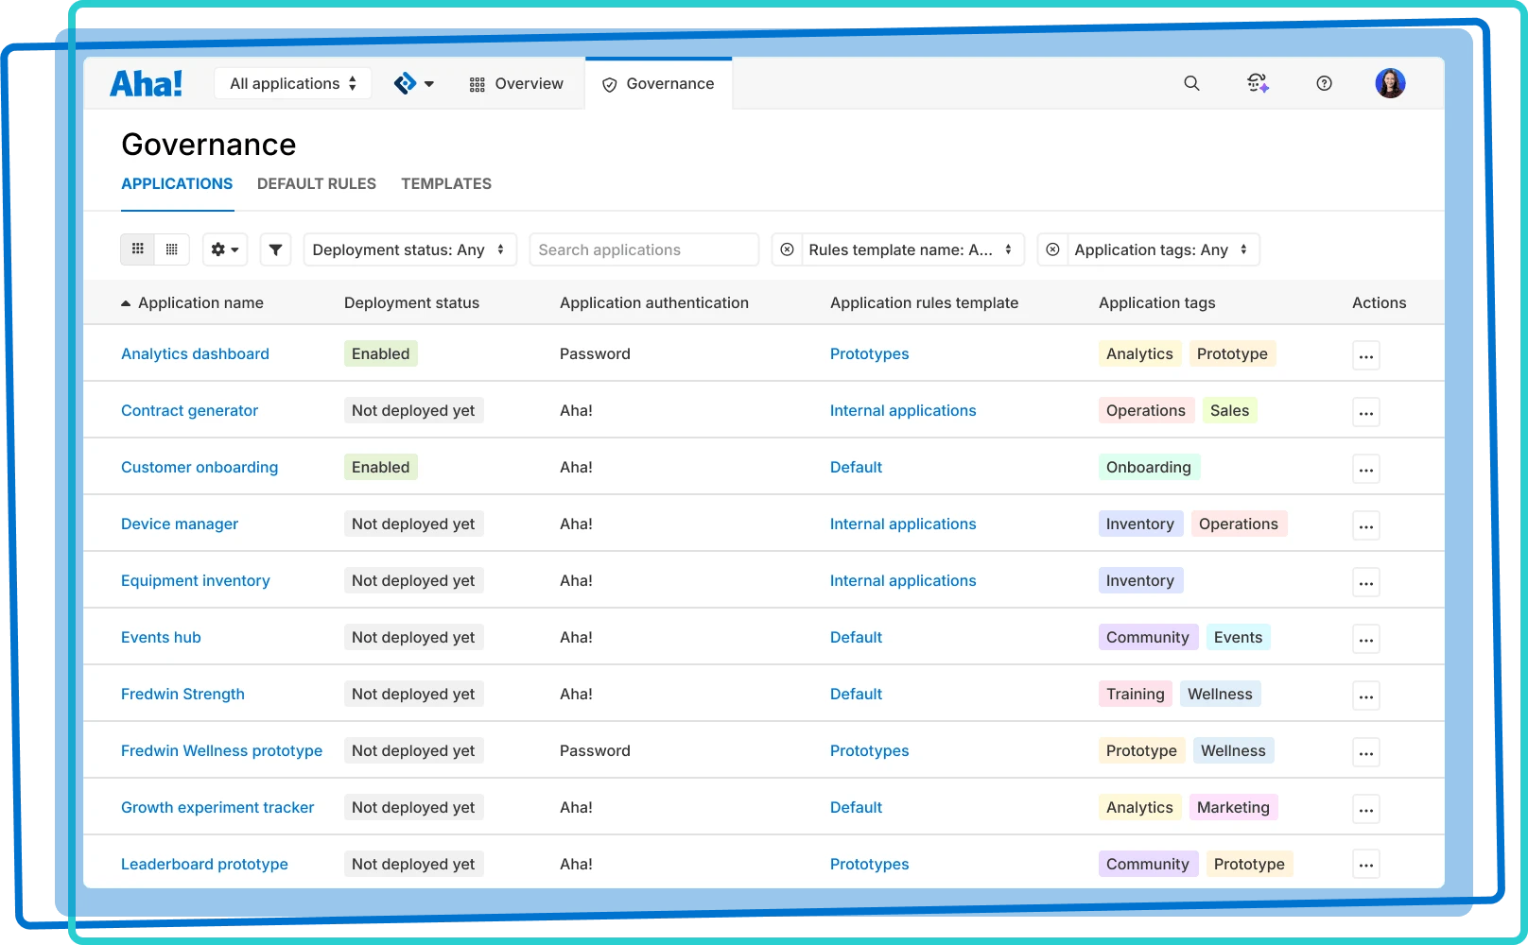Viewport: 1528px width, 945px height.
Task: Switch to compact grid view icon
Action: point(172,249)
